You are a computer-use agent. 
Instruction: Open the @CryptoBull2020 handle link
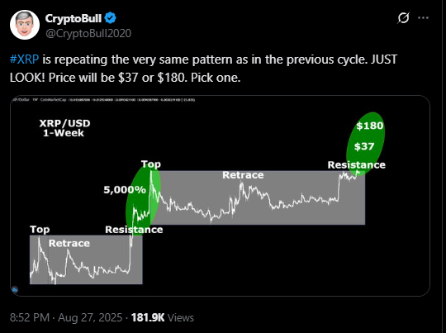(88, 33)
